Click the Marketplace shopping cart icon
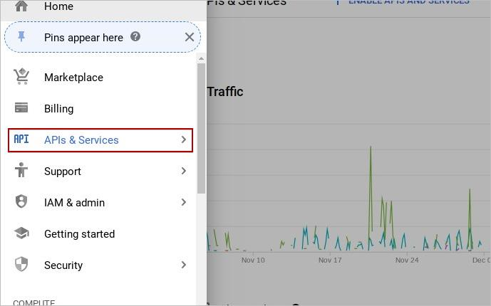 pyautogui.click(x=21, y=77)
